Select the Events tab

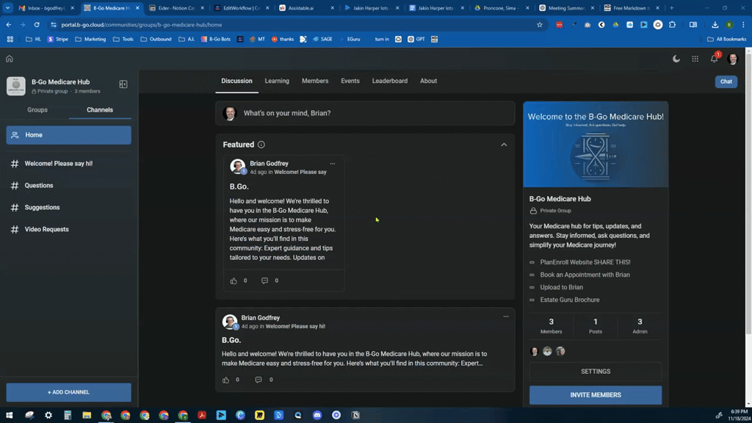point(350,81)
